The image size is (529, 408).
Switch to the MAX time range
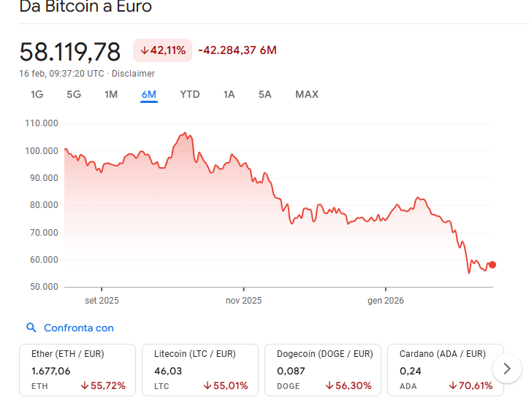click(307, 94)
